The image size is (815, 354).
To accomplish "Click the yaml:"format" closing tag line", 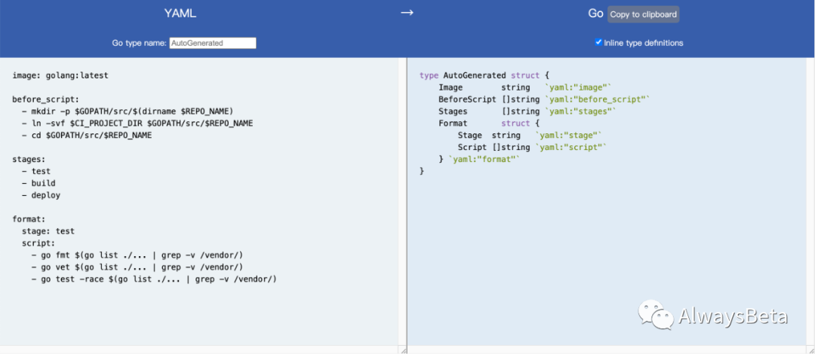I will [479, 159].
